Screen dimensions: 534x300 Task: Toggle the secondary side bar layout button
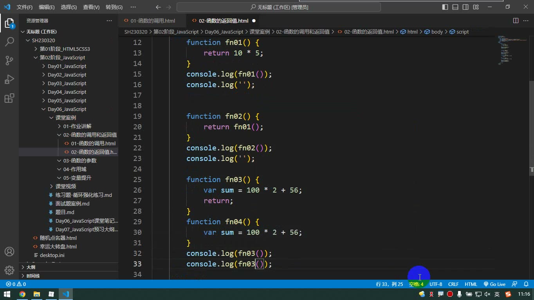(465, 7)
